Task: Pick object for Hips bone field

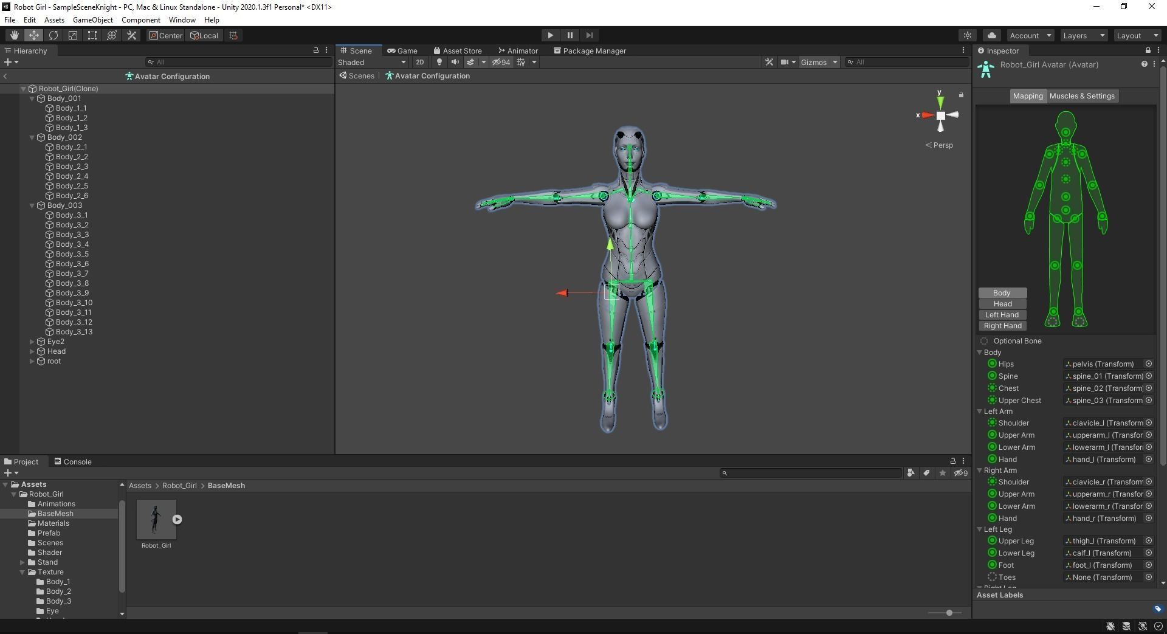Action: tap(1149, 364)
